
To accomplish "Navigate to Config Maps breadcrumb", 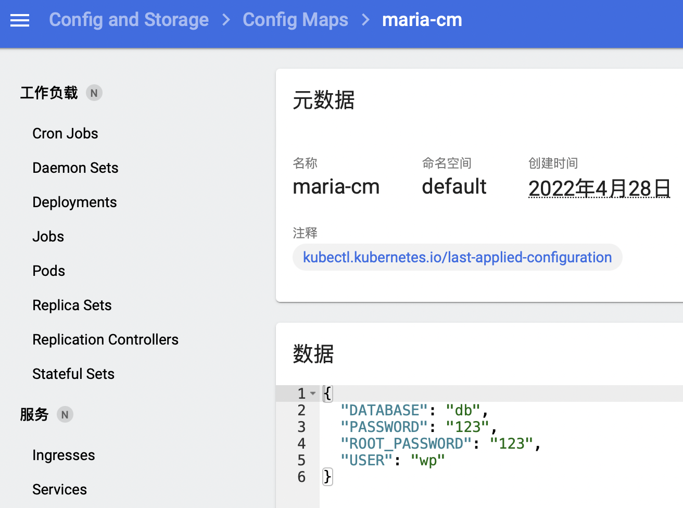I will (x=295, y=20).
